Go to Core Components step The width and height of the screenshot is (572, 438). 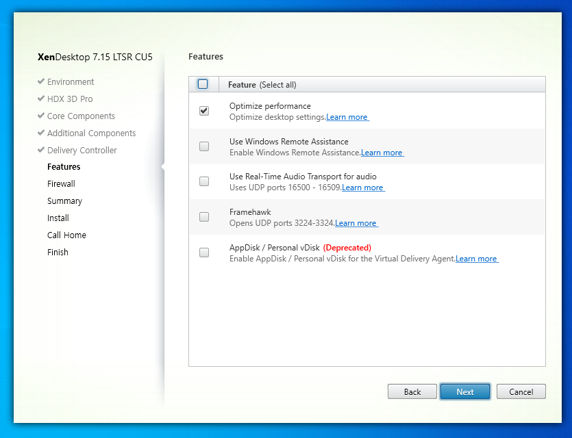[x=81, y=116]
